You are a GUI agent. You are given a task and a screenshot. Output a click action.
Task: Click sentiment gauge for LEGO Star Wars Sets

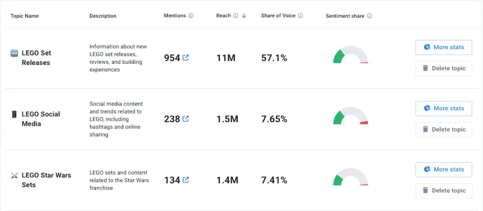350,177
